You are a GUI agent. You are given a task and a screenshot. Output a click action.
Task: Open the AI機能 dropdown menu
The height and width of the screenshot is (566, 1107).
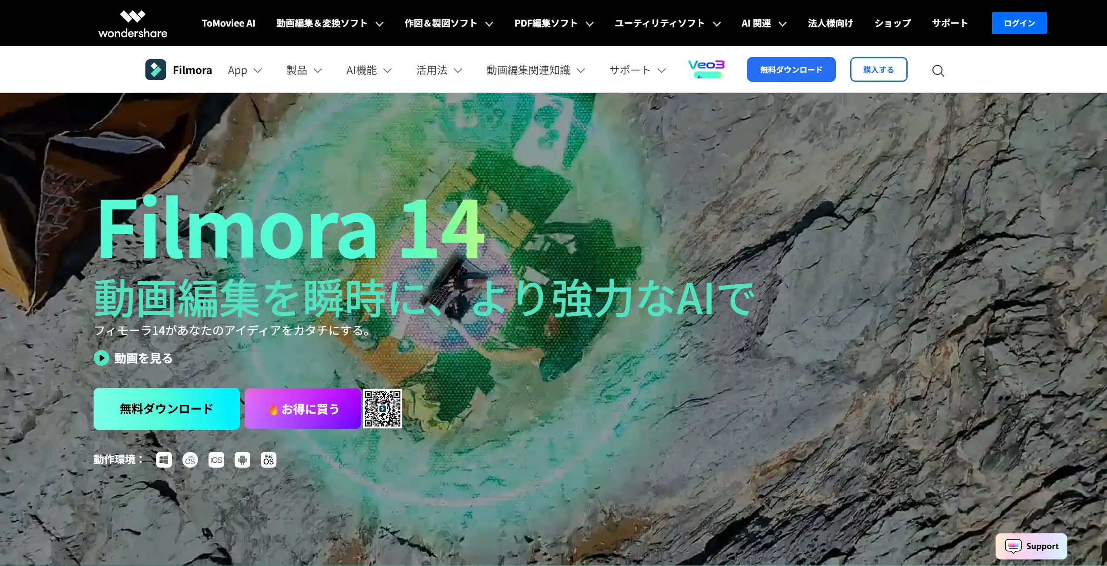[368, 70]
